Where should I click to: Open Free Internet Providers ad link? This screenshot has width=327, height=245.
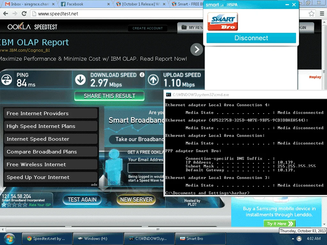click(x=51, y=113)
